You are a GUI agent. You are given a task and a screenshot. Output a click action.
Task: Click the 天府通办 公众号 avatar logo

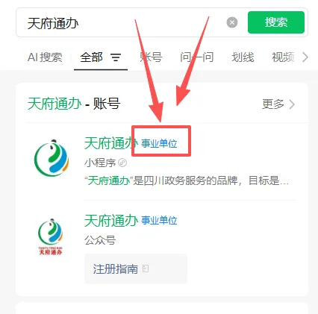coord(51,236)
